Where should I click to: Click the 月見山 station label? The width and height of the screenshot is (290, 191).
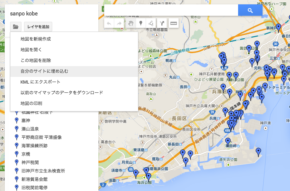(x=127, y=162)
